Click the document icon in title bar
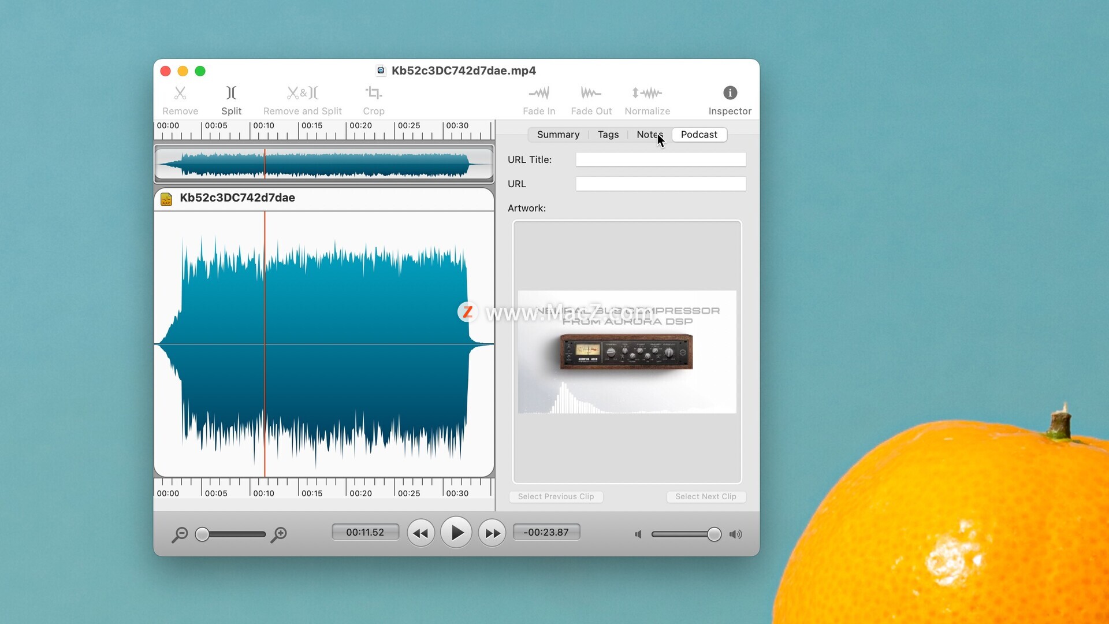1109x624 pixels. click(381, 70)
